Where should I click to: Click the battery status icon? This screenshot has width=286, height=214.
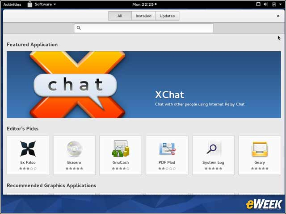274,4
